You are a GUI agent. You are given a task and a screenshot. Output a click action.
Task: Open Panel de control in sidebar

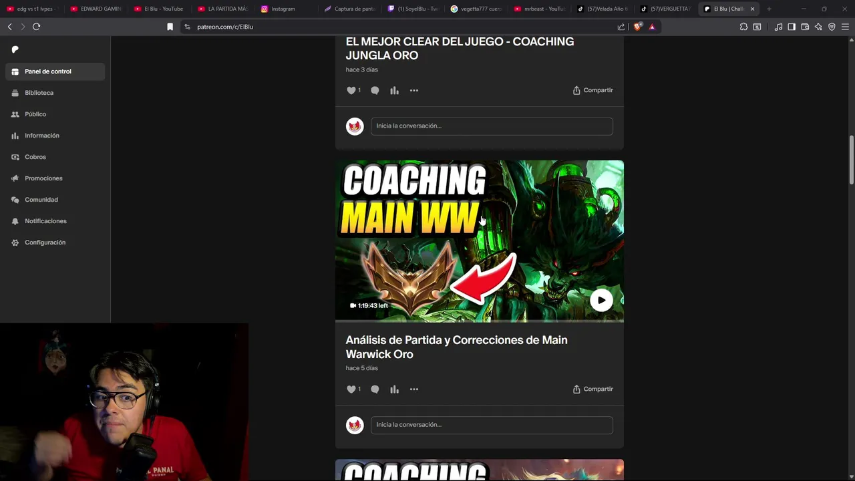pos(55,71)
